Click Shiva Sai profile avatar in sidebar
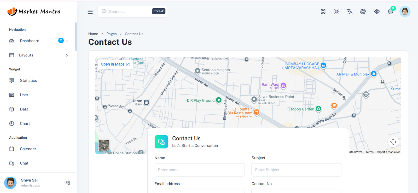This screenshot has height=193, width=418. pyautogui.click(x=10, y=183)
